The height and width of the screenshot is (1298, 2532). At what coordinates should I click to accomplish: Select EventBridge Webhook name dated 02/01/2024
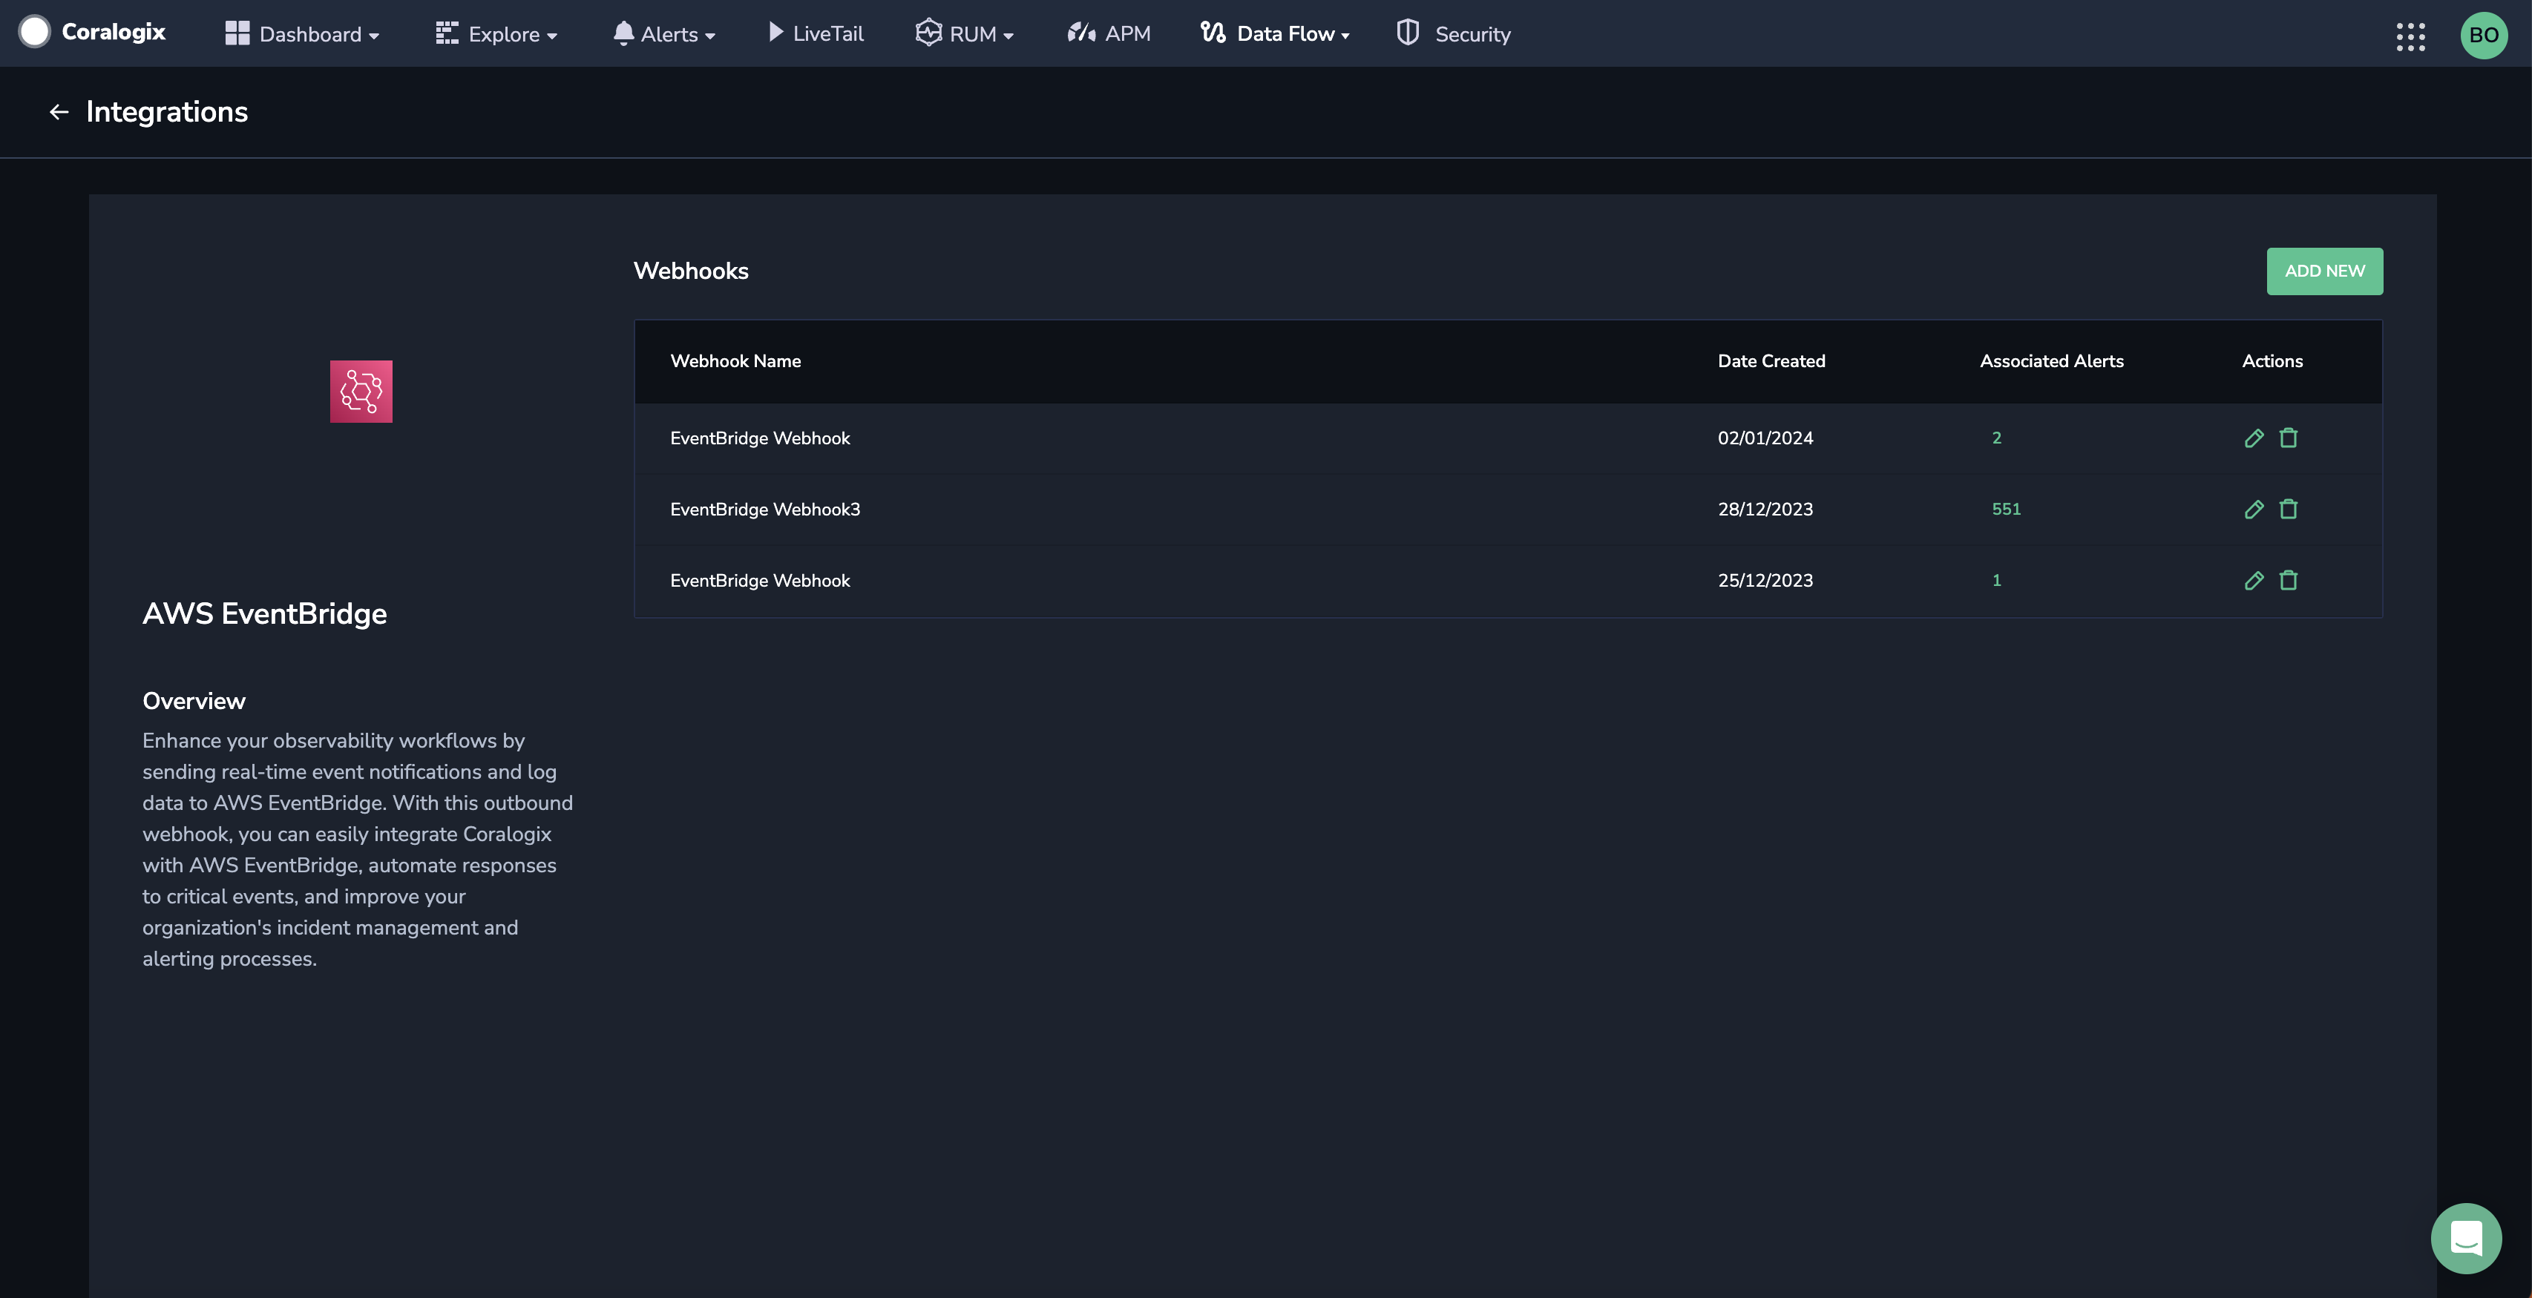[x=760, y=438]
